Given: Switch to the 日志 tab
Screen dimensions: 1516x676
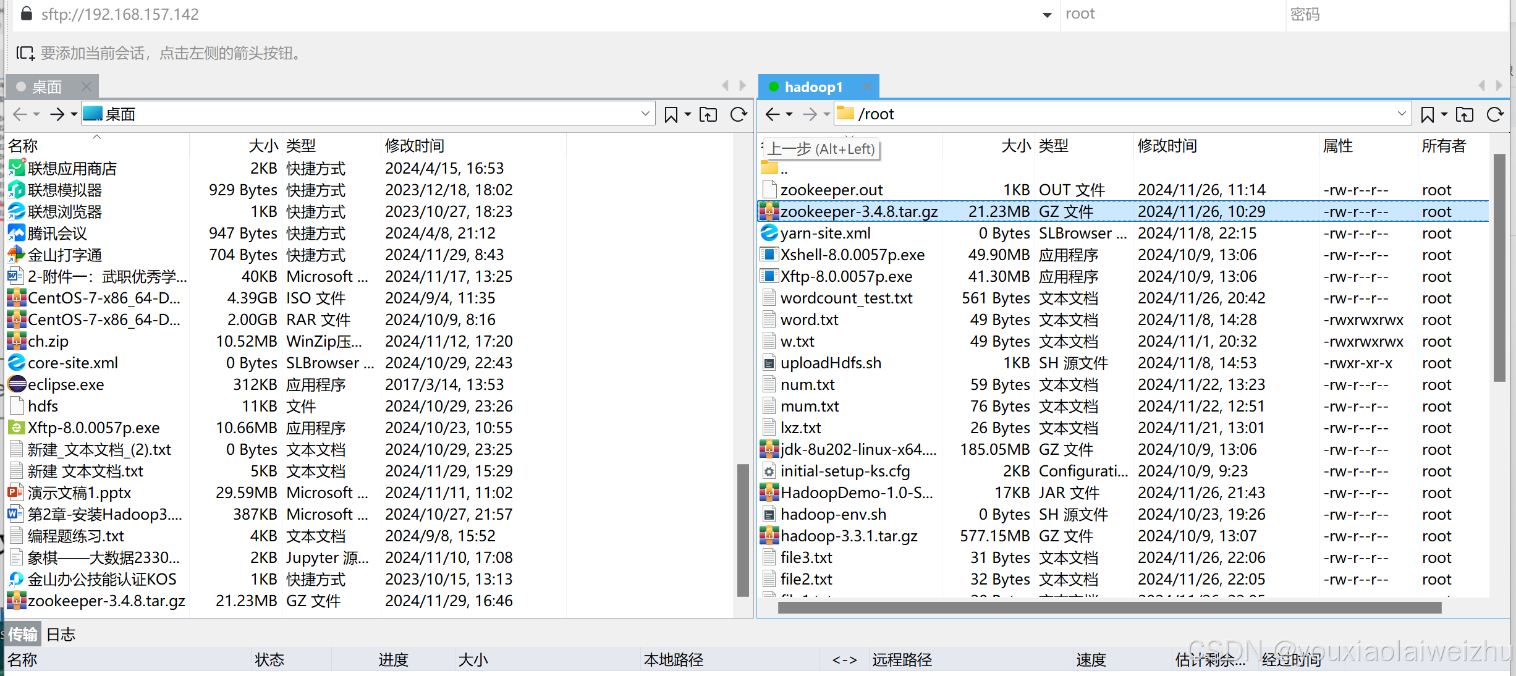Looking at the screenshot, I should [61, 635].
